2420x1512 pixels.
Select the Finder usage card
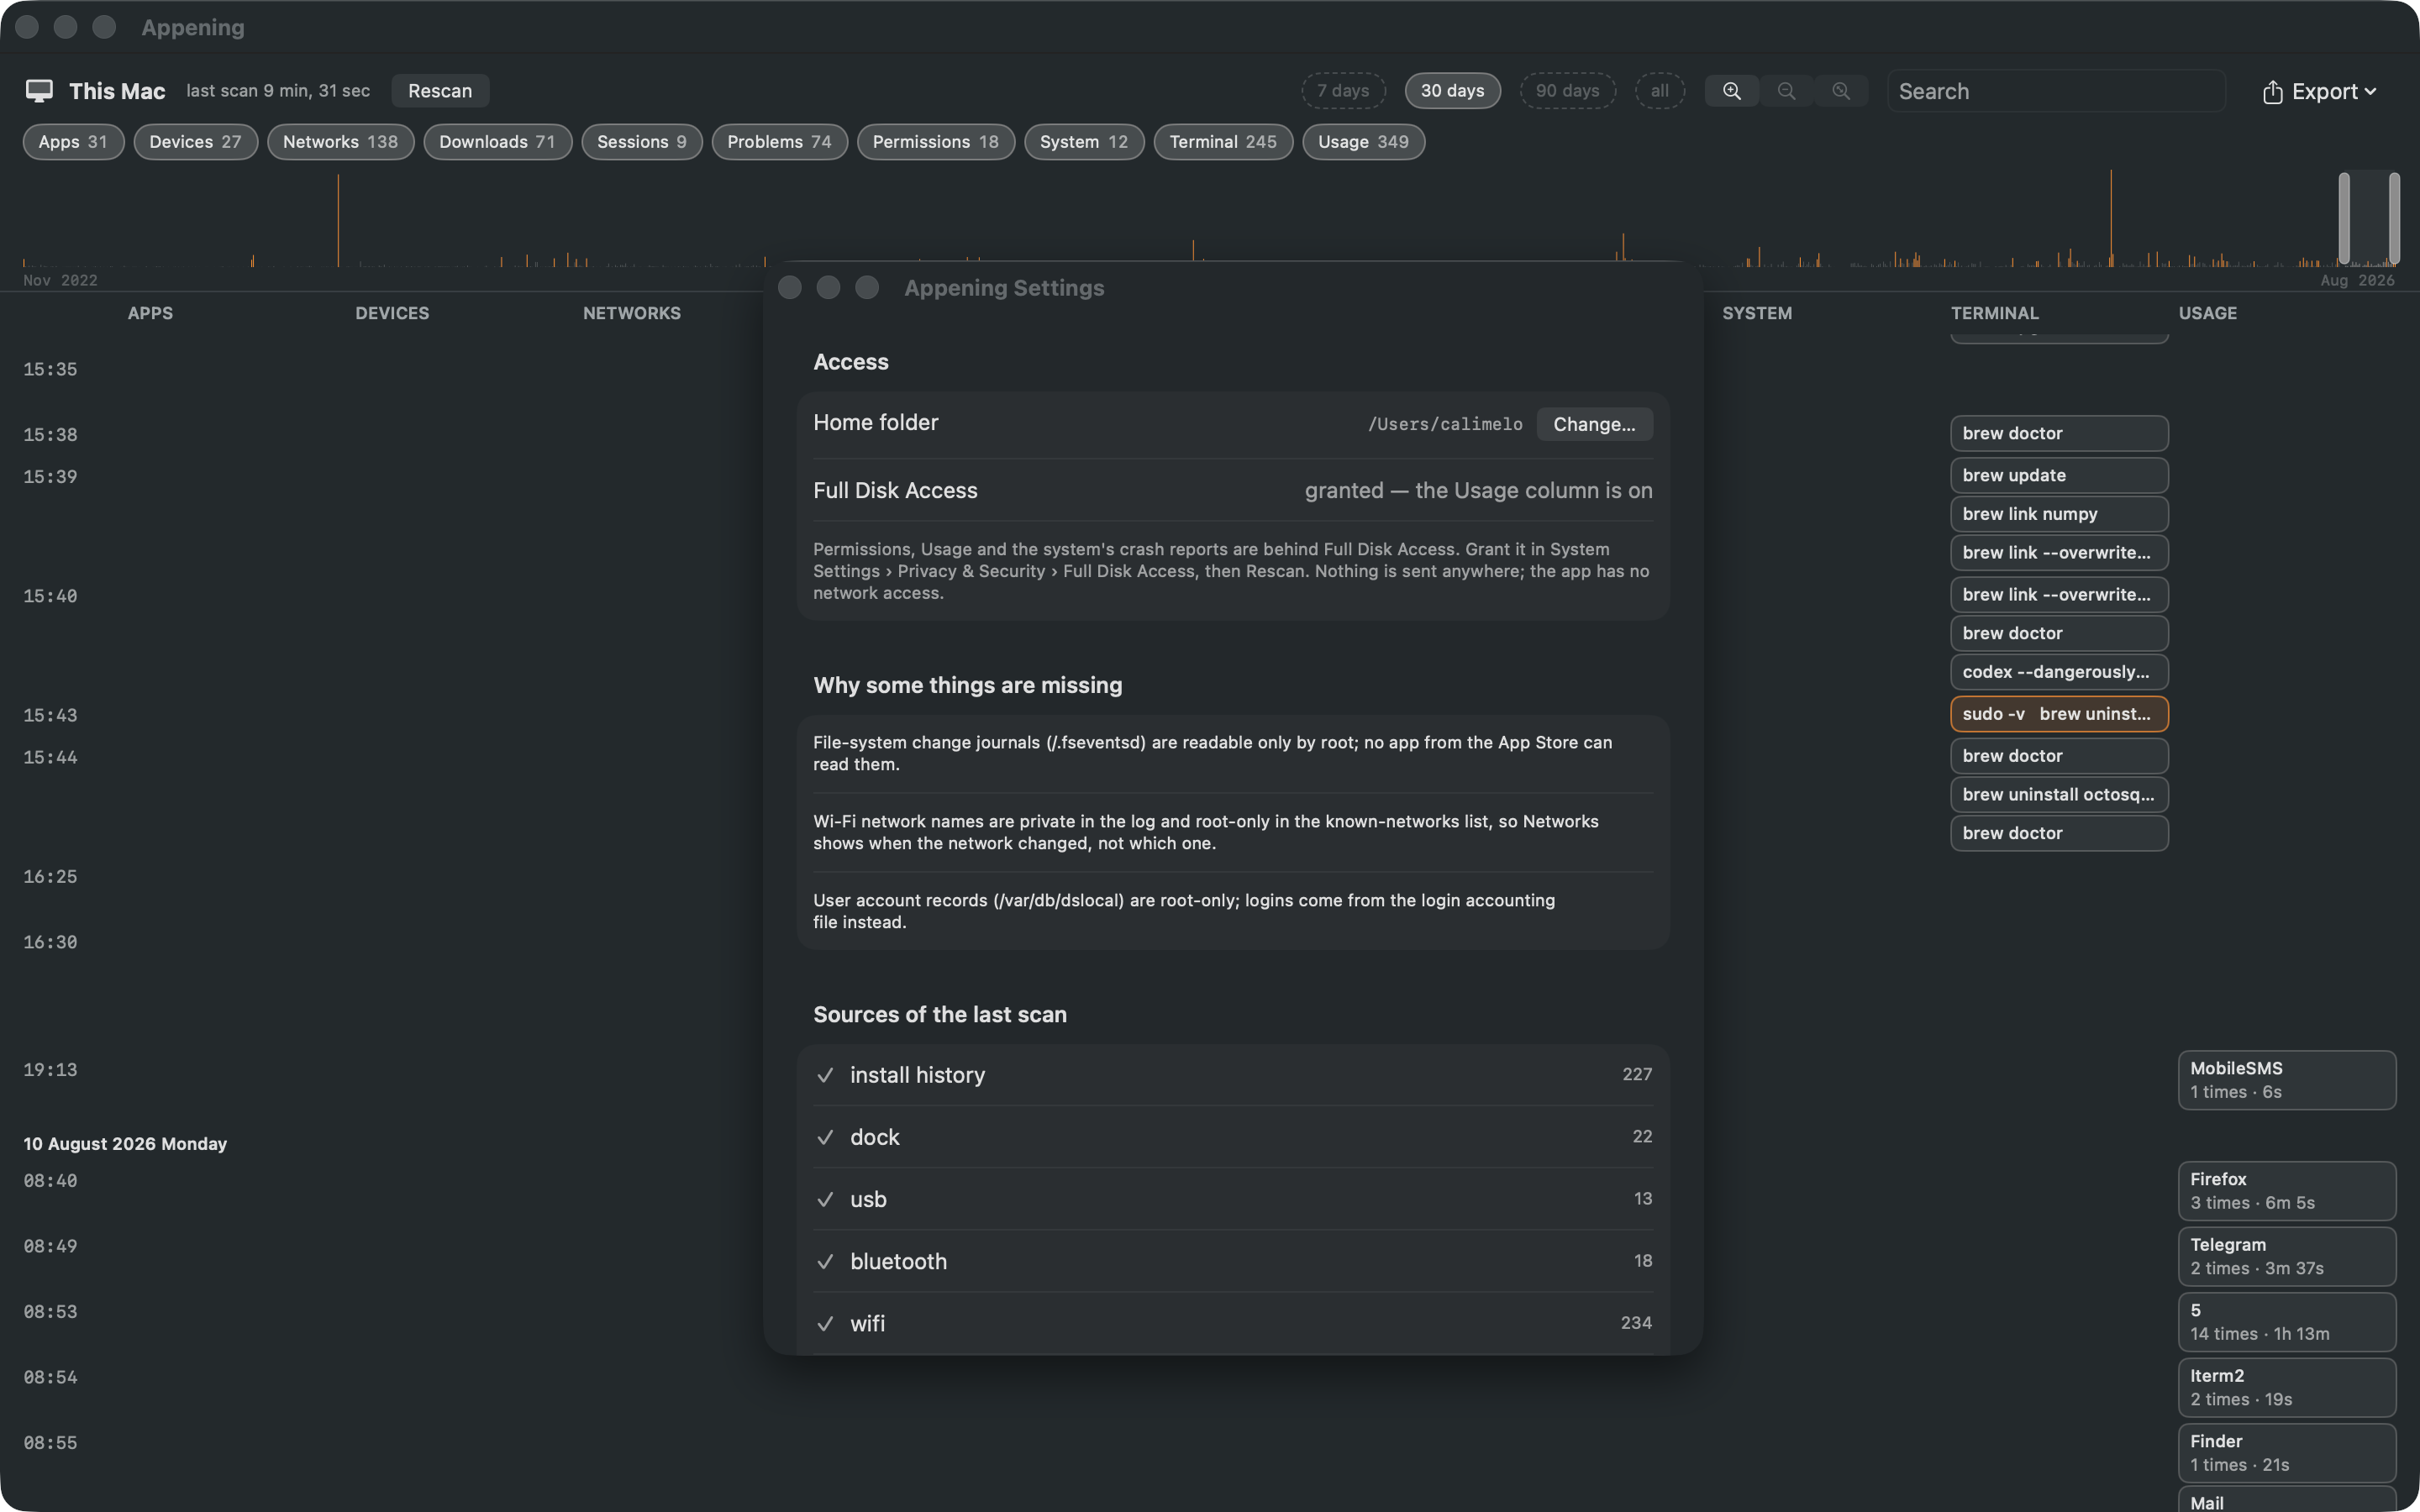click(x=2287, y=1453)
